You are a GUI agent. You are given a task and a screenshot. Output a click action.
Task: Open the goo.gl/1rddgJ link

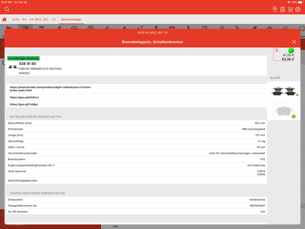(x=24, y=104)
